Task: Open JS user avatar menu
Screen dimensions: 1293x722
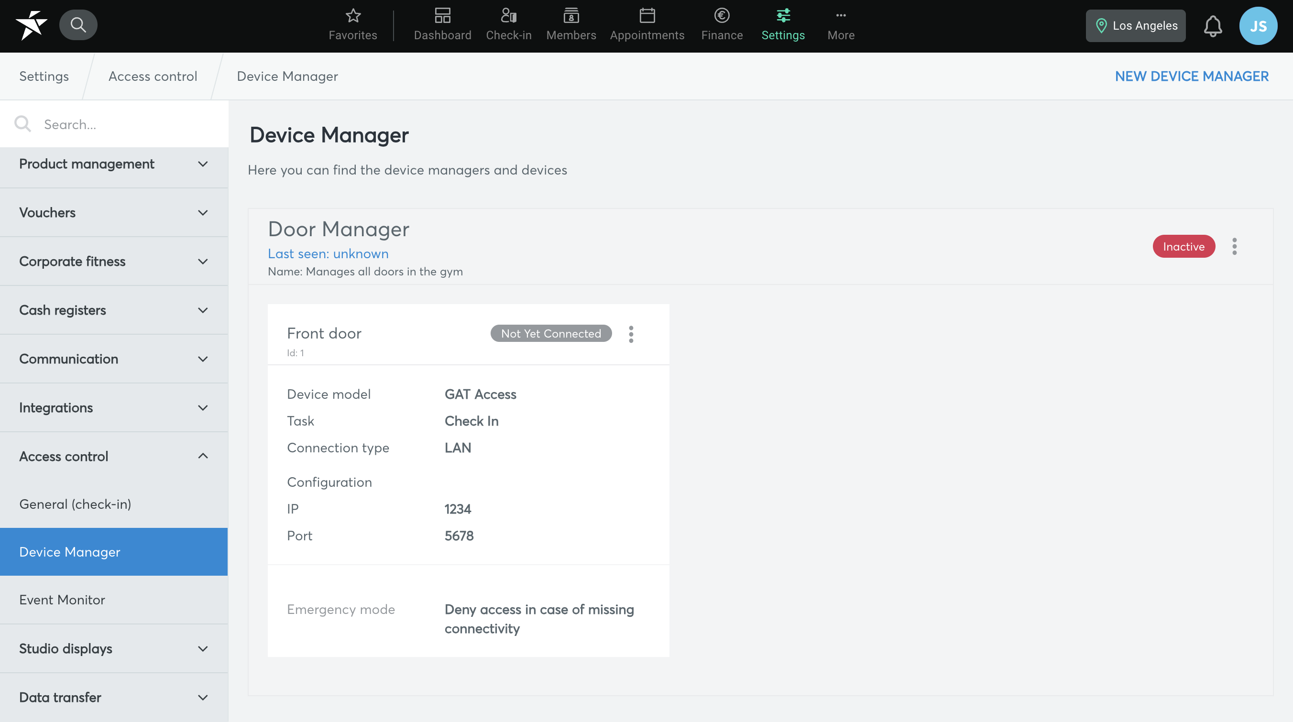Action: point(1258,26)
